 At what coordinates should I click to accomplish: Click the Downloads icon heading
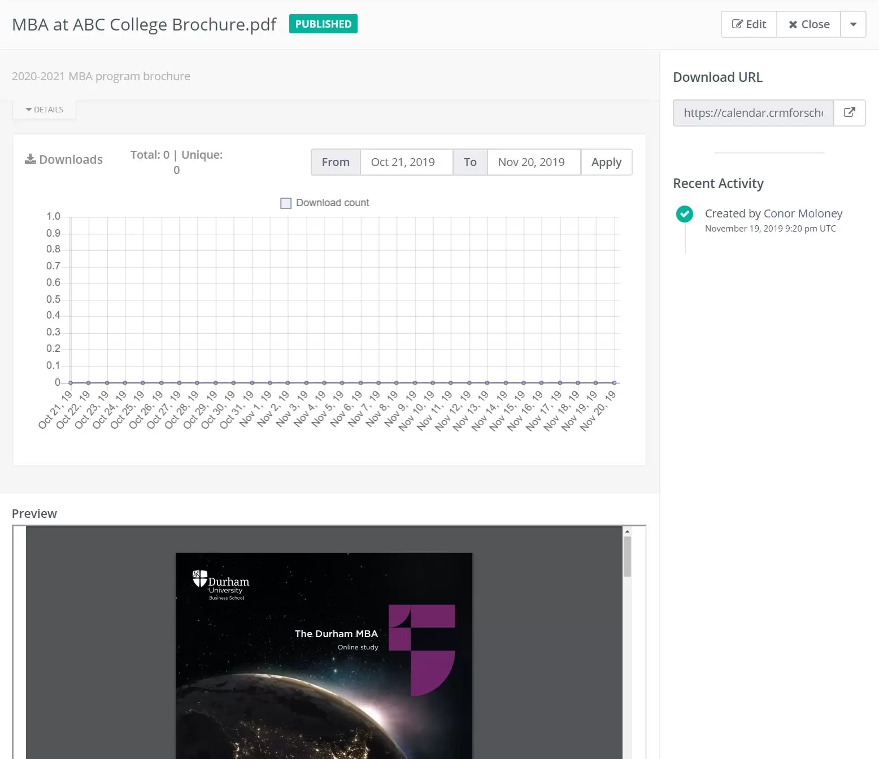64,159
